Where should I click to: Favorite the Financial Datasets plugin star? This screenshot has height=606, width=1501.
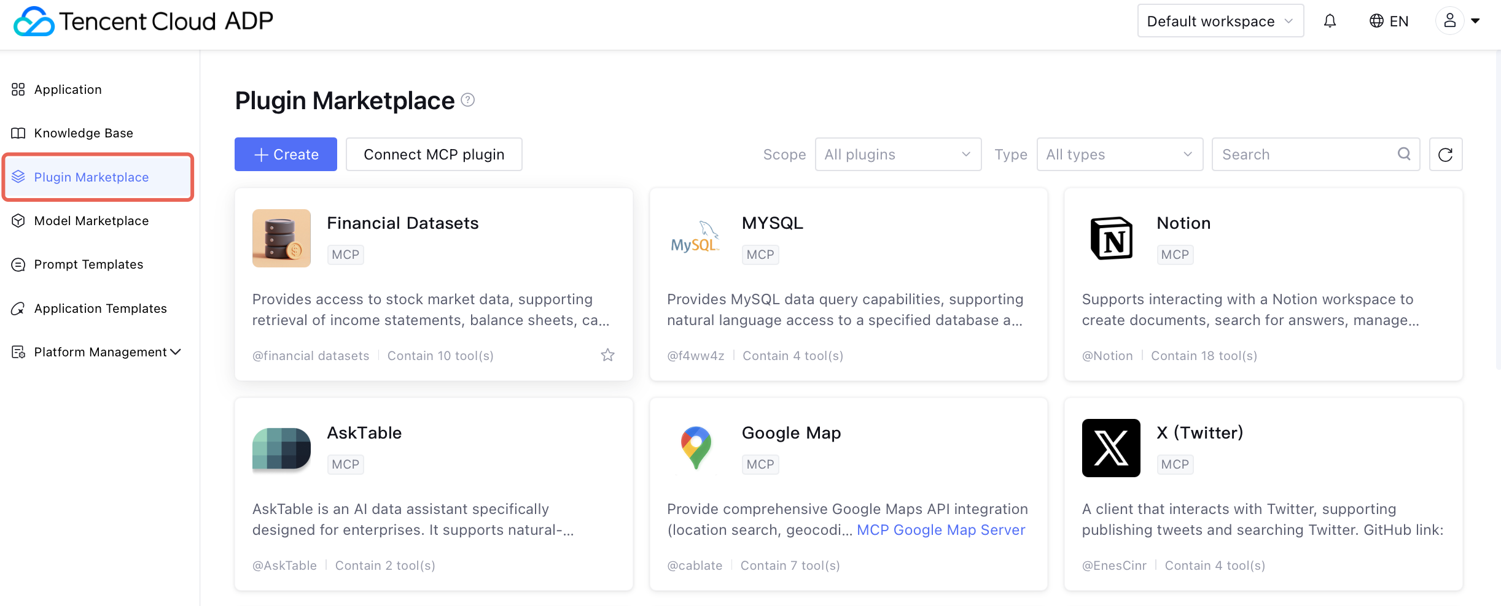pyautogui.click(x=607, y=355)
